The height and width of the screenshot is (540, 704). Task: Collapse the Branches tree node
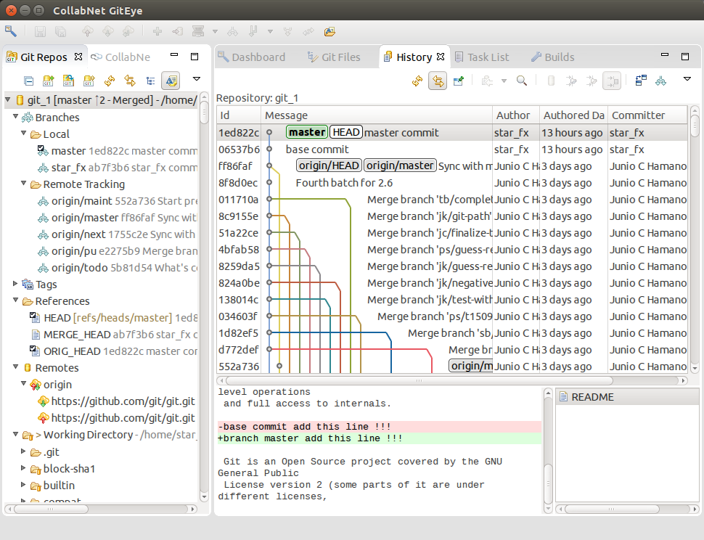pos(15,117)
